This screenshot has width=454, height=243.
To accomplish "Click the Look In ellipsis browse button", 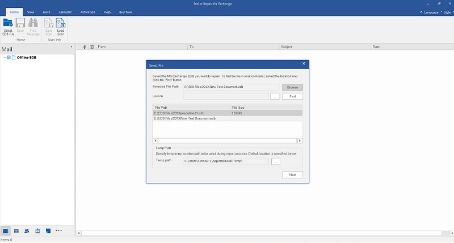I will tap(275, 96).
